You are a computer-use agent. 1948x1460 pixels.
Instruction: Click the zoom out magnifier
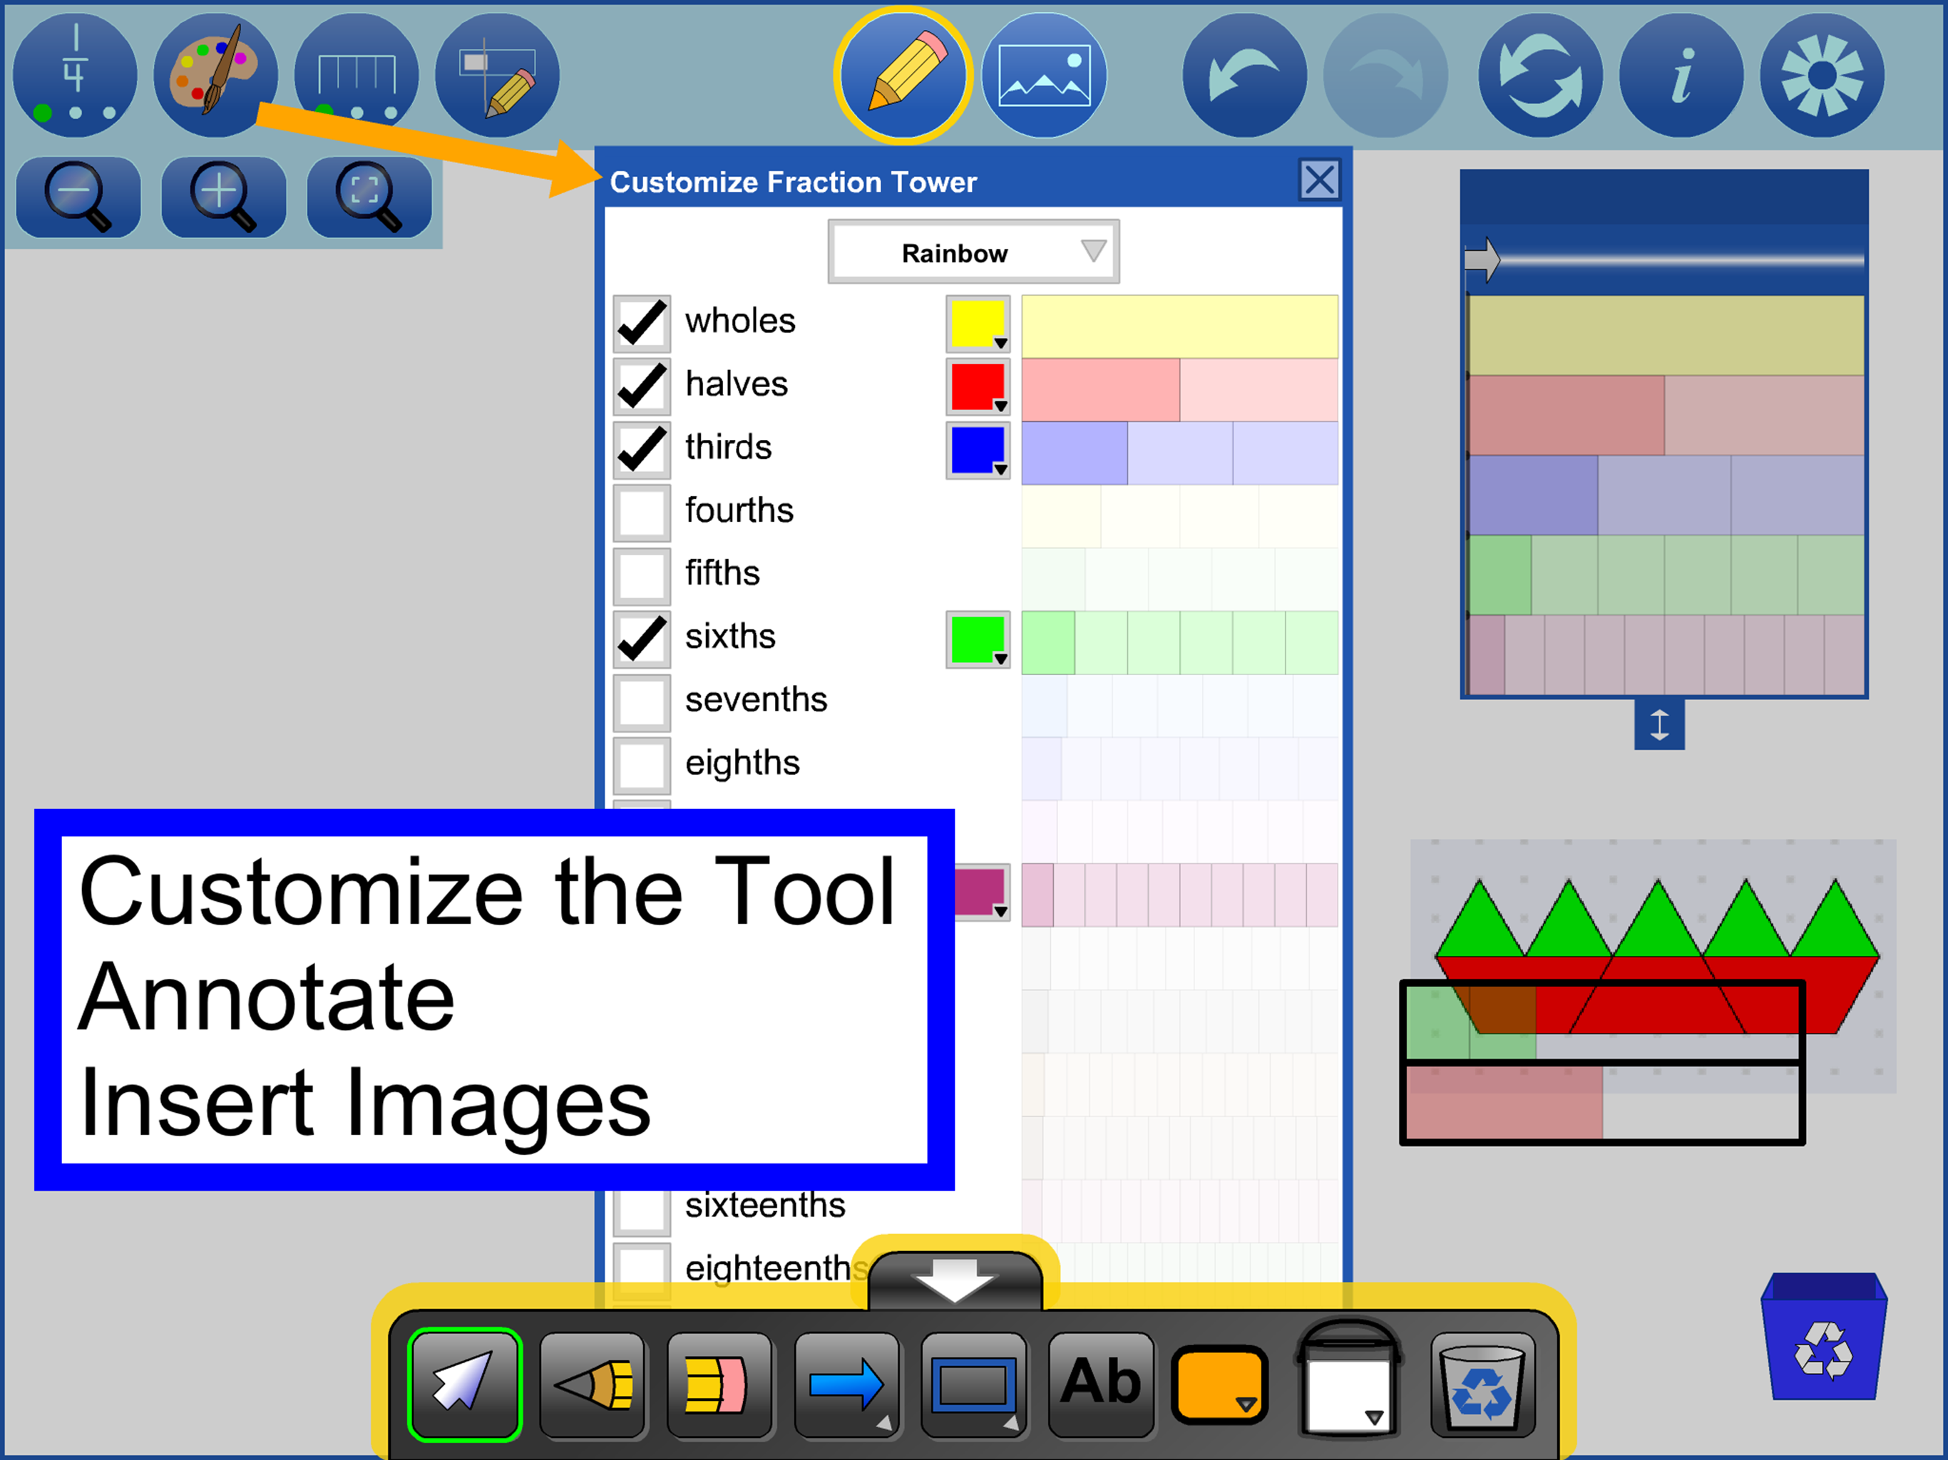(x=78, y=197)
